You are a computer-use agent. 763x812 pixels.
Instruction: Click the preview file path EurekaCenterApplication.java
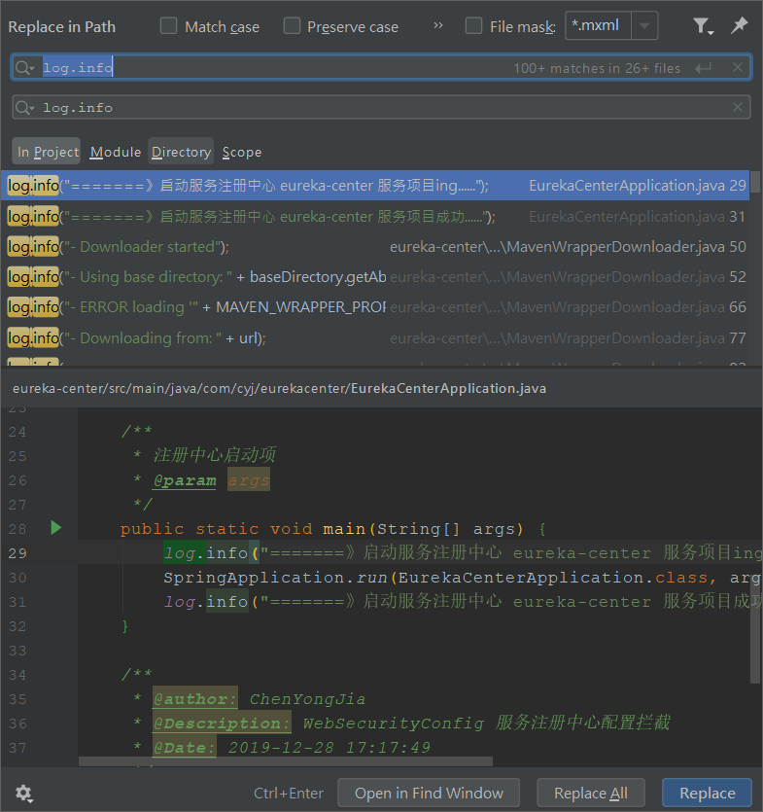pos(279,388)
